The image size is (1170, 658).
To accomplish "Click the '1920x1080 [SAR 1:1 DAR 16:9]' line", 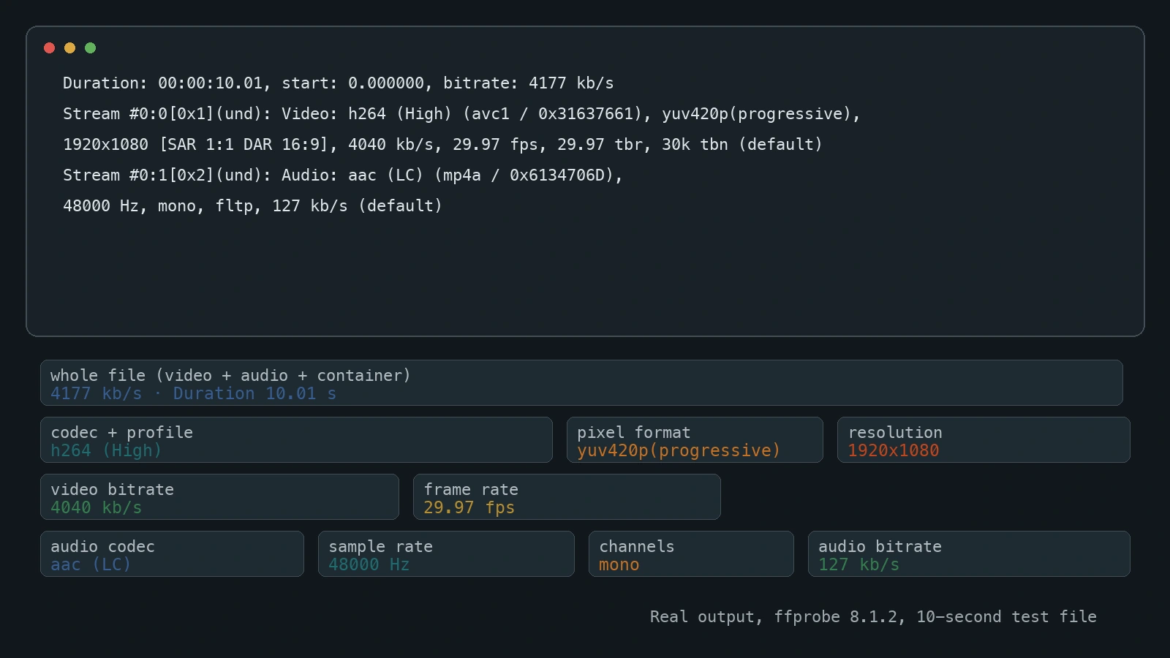I will tap(442, 145).
